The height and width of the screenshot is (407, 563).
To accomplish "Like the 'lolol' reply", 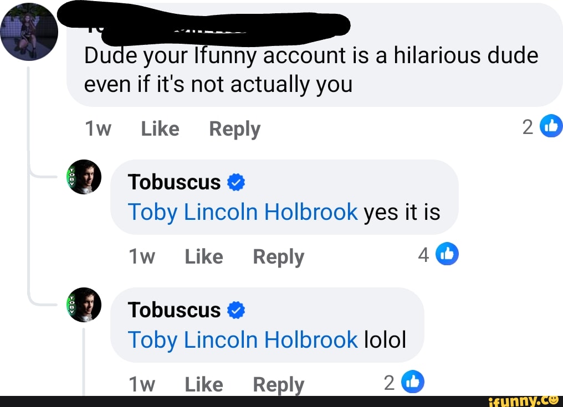I will click(203, 384).
